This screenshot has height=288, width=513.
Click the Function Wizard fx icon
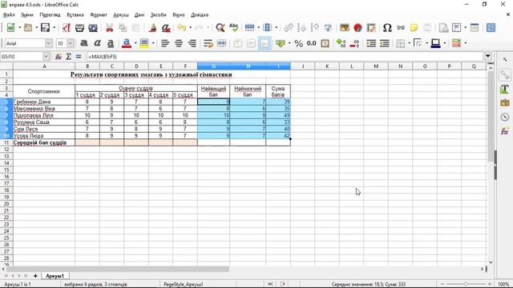tap(59, 57)
